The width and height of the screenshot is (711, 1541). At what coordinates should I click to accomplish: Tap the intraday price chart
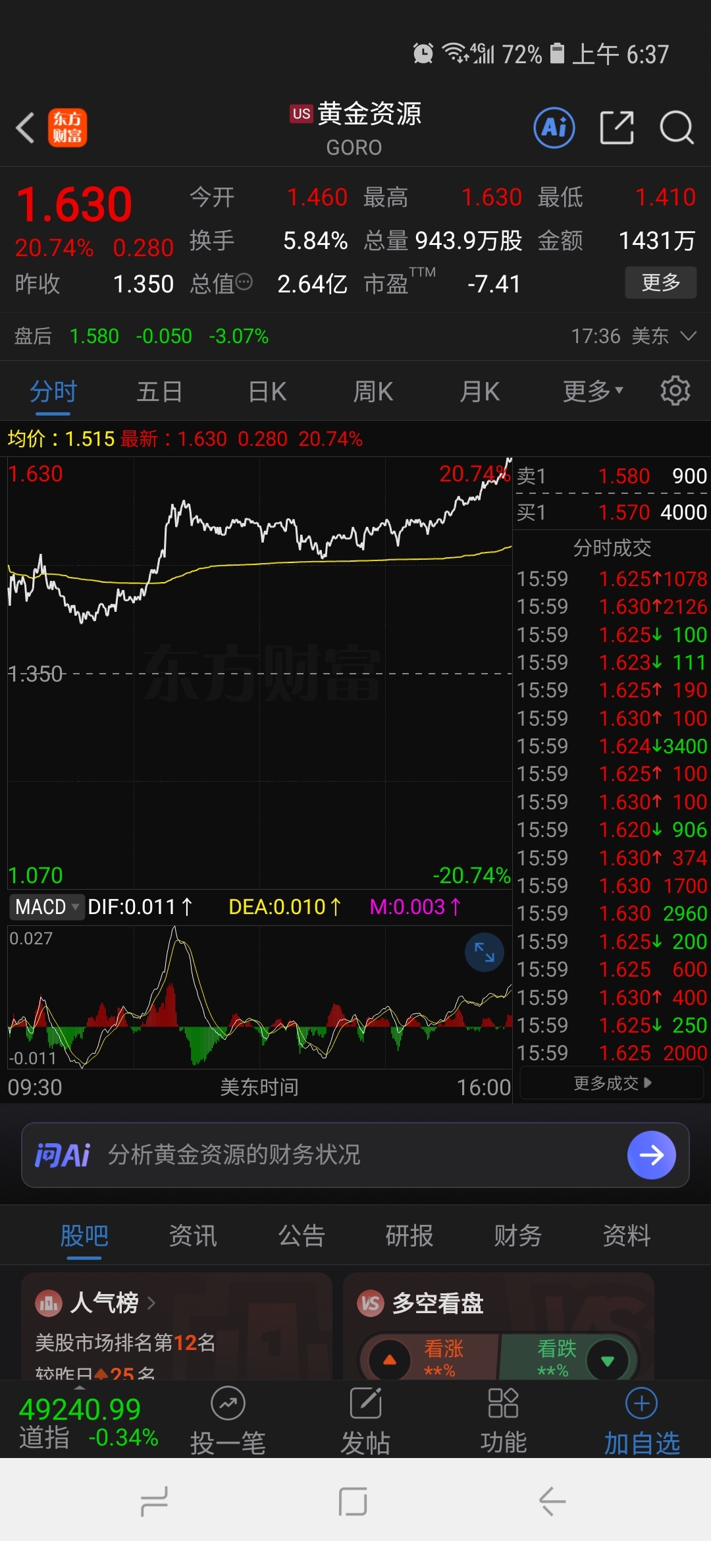(x=259, y=673)
